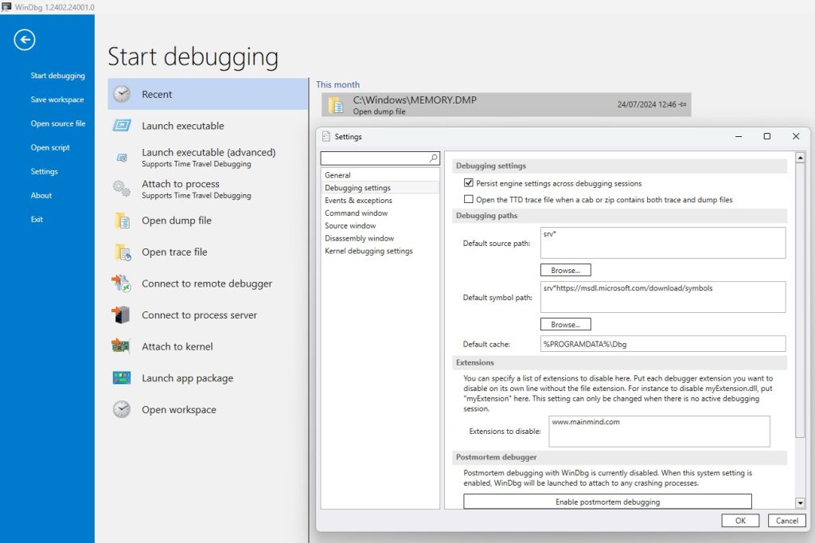
Task: Choose Open source file in the sidebar
Action: pyautogui.click(x=57, y=123)
